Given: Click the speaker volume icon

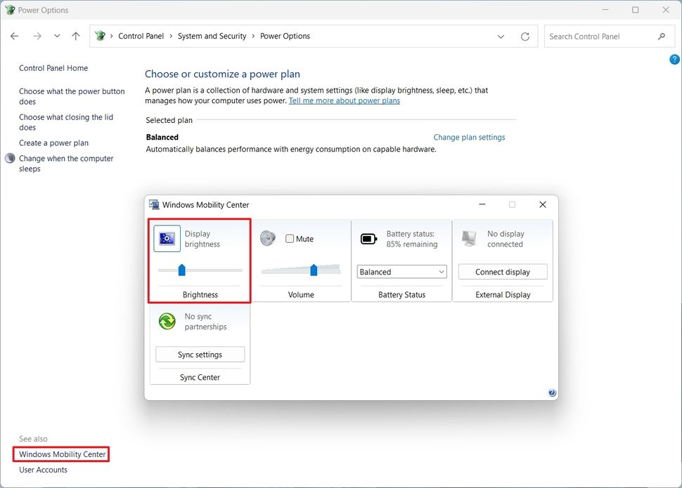Looking at the screenshot, I should 268,239.
